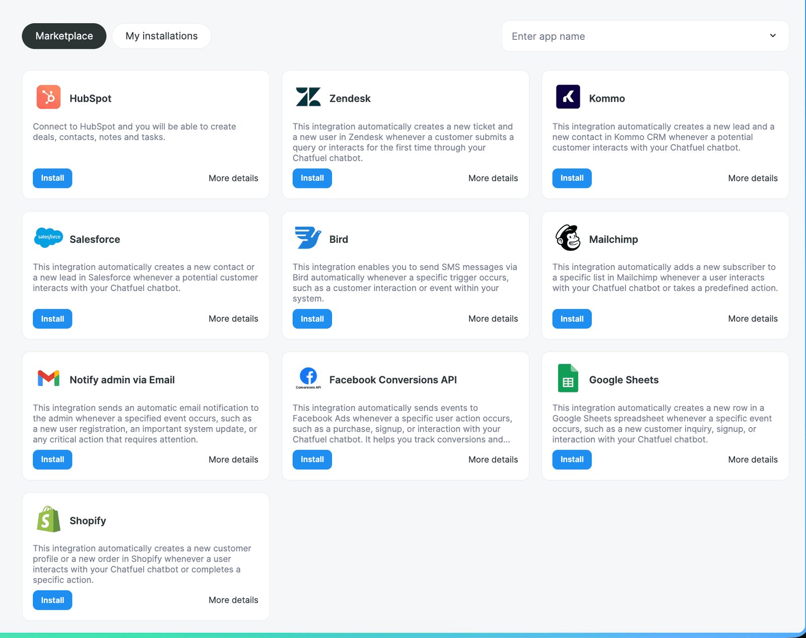
Task: View more details for Bird
Action: (x=493, y=319)
